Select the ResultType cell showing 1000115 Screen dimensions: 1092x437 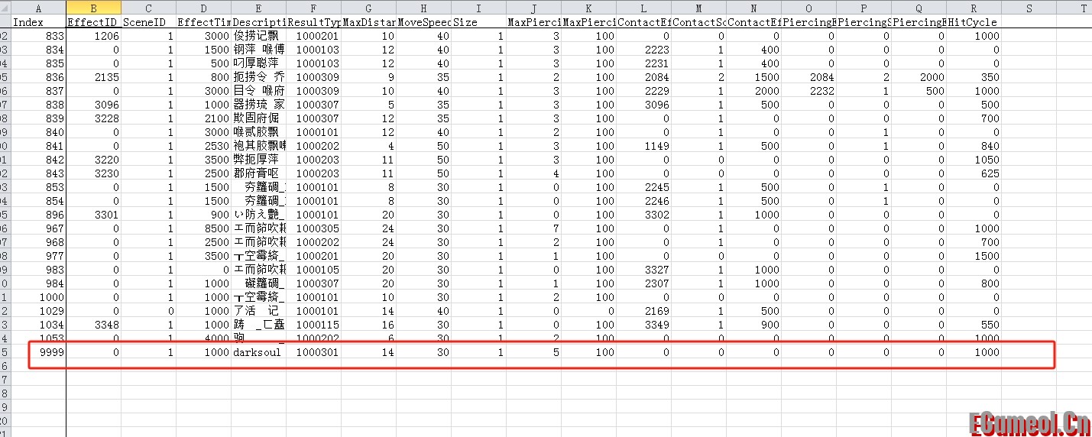(313, 325)
